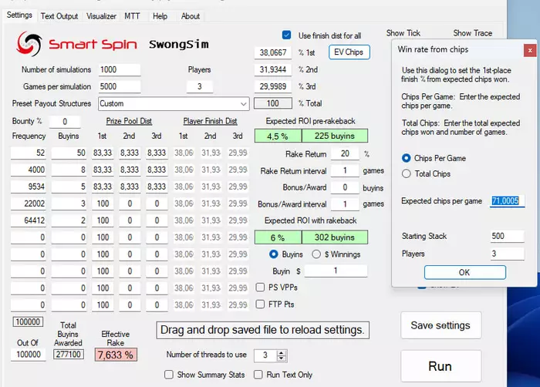Confirm the dialog with OK

[465, 272]
